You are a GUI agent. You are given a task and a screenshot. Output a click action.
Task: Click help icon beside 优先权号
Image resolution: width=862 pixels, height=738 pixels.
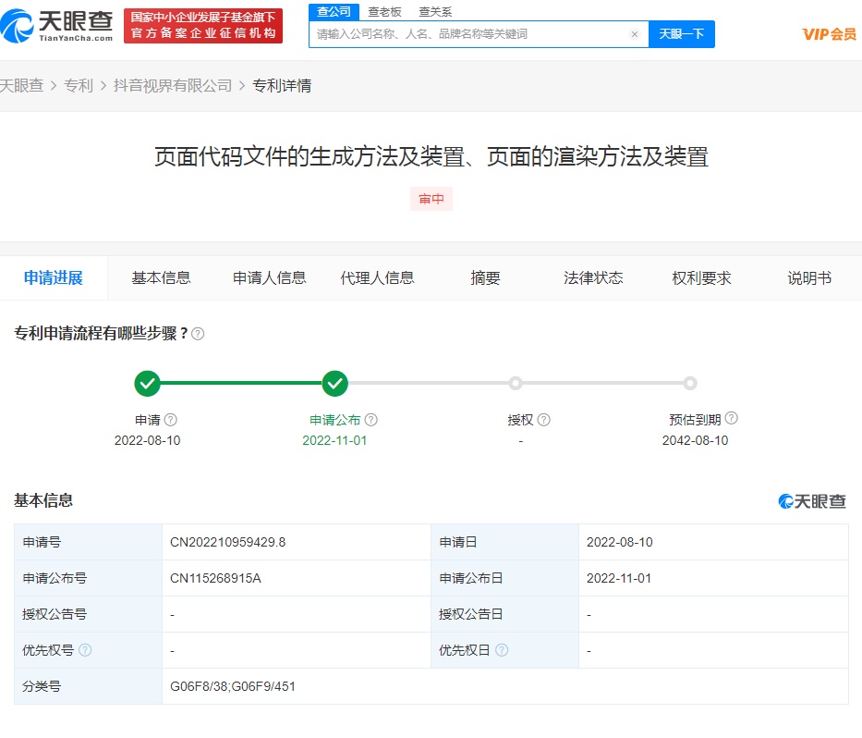pyautogui.click(x=85, y=650)
